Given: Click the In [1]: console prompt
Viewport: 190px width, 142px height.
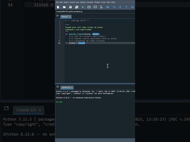Looking at the screenshot, I should pyautogui.click(x=59, y=102).
